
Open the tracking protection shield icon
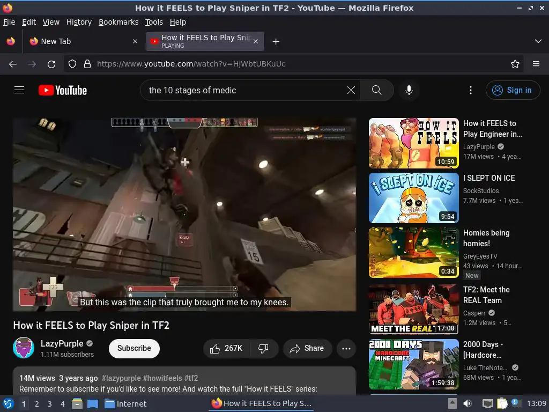tap(72, 64)
